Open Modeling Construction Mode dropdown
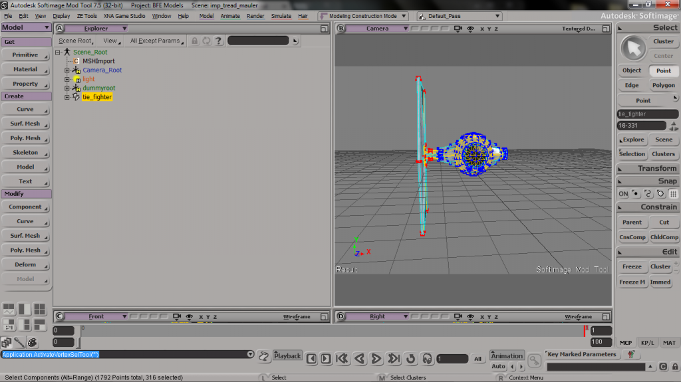This screenshot has height=382, width=681. tap(362, 16)
